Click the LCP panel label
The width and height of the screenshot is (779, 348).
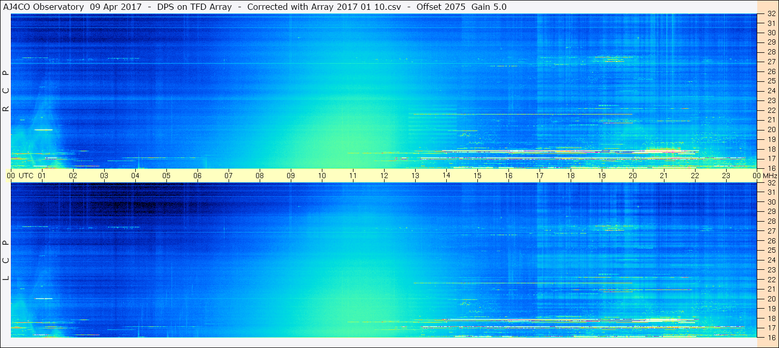[6, 260]
